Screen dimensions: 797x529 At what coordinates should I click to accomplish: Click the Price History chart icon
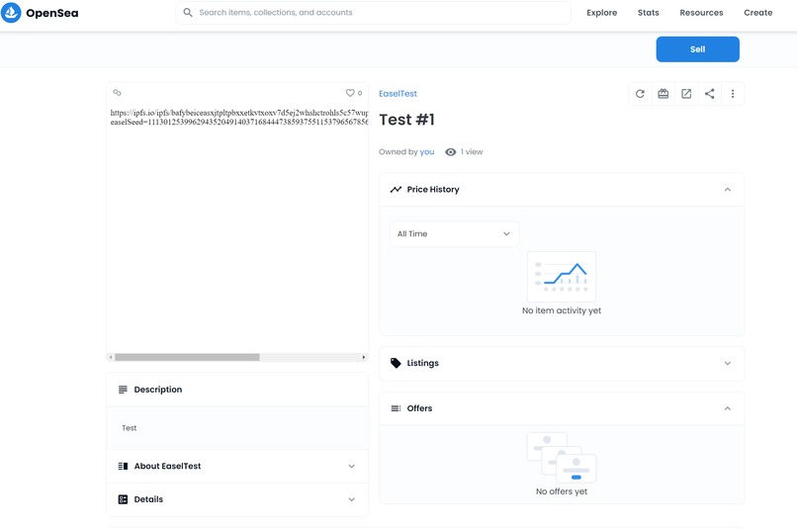coord(396,189)
